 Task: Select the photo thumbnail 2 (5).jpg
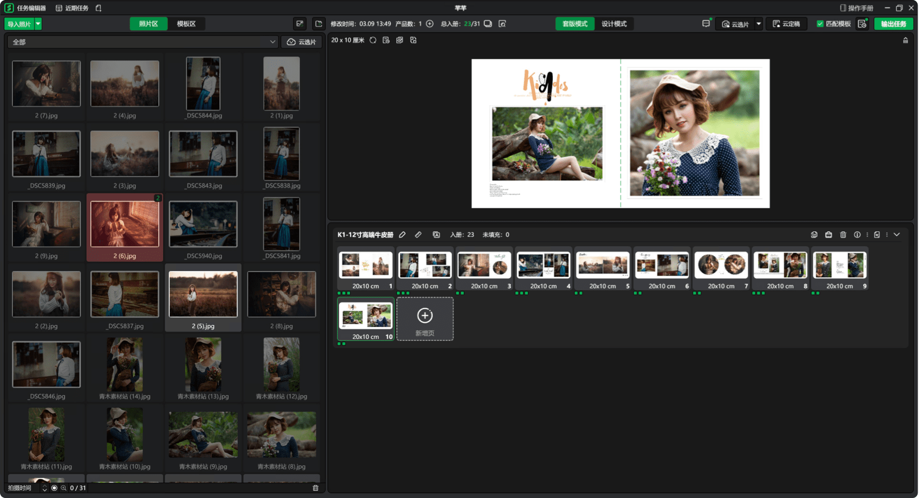tap(203, 297)
